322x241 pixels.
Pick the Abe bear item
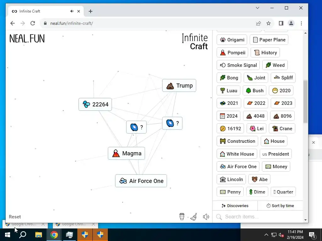tap(259, 179)
